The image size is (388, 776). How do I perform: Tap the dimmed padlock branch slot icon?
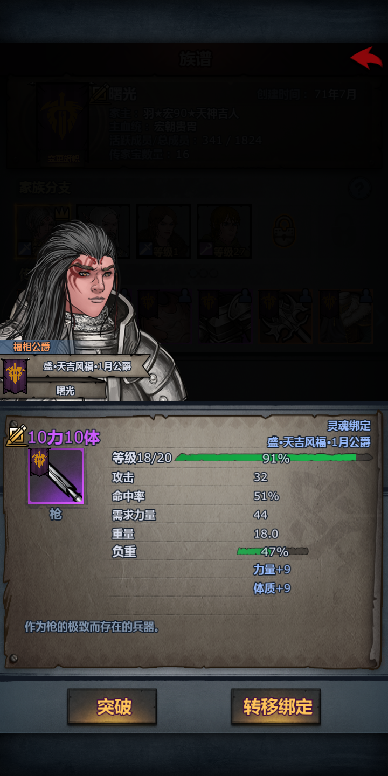point(283,231)
